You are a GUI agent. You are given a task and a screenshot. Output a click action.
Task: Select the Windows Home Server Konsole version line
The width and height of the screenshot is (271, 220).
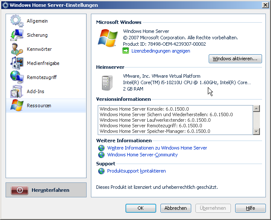pos(144,109)
